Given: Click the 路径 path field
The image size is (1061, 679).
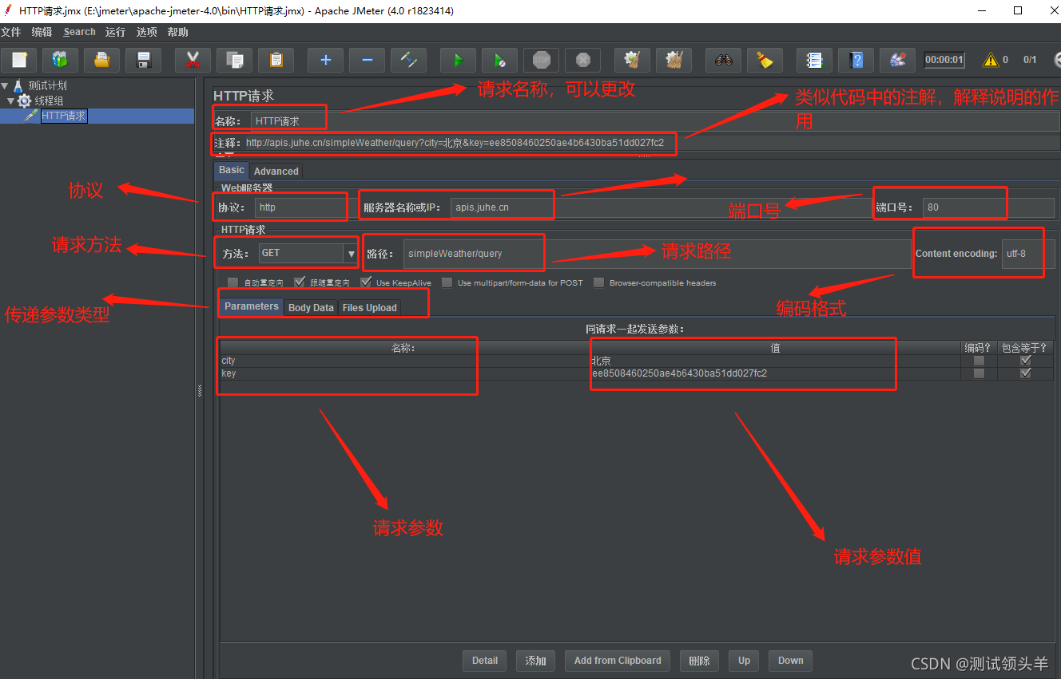Looking at the screenshot, I should (x=657, y=254).
